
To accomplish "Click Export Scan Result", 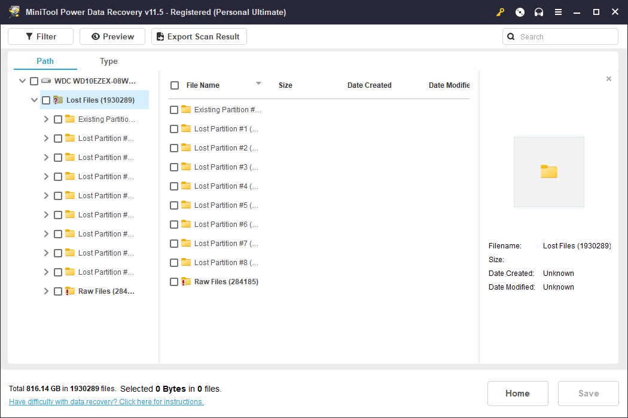I will click(x=199, y=36).
